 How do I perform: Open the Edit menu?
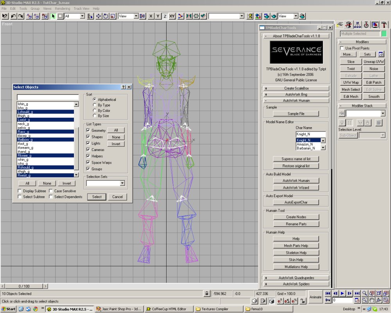13,9
